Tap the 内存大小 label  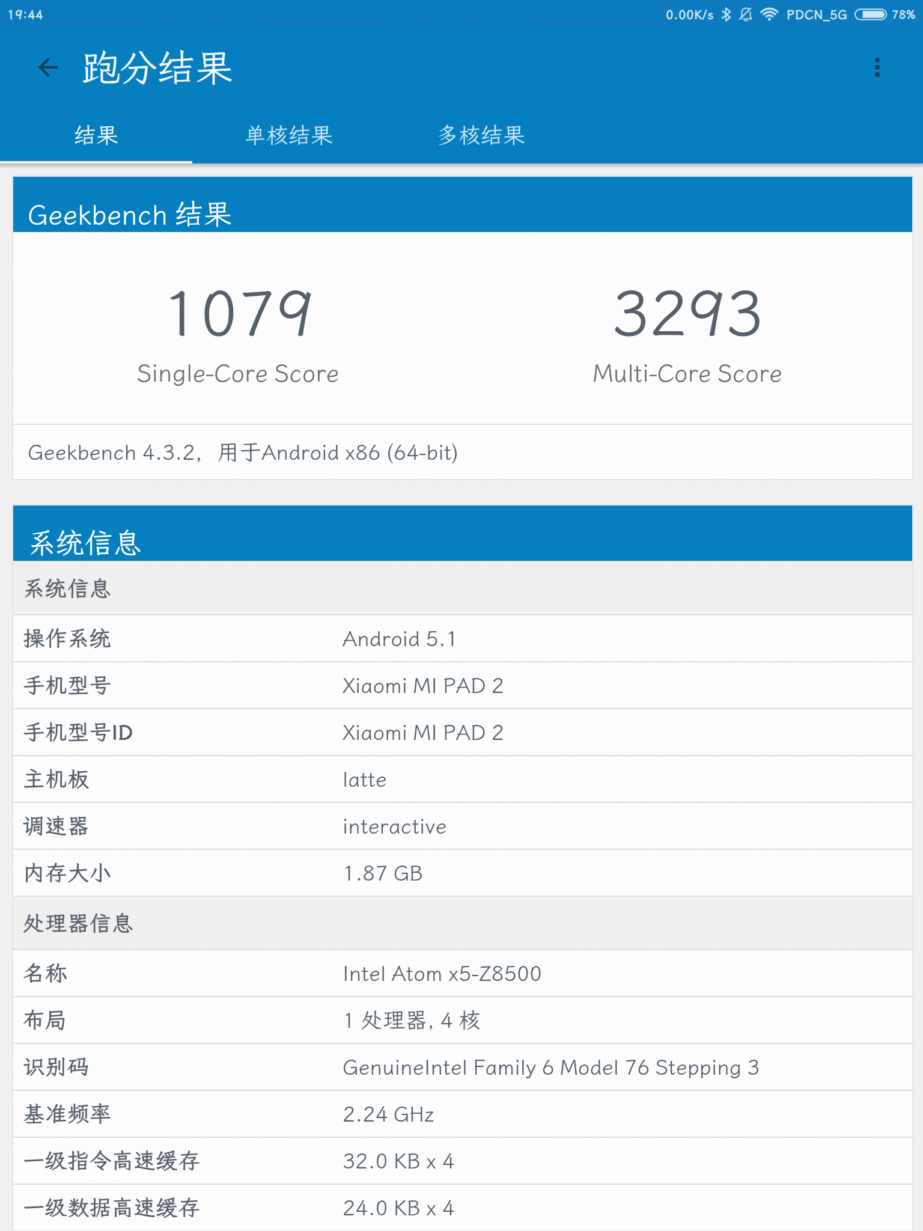(67, 873)
